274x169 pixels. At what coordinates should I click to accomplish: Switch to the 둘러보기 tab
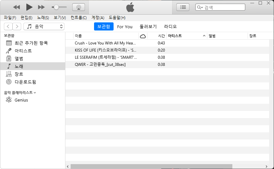[x=148, y=27]
